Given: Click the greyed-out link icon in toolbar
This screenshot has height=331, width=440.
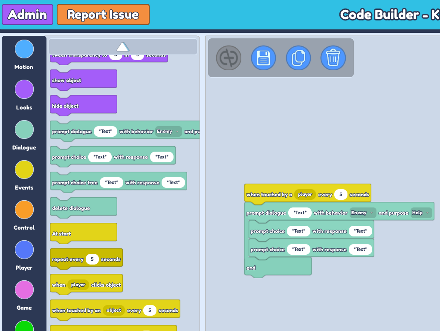Looking at the screenshot, I should point(229,58).
